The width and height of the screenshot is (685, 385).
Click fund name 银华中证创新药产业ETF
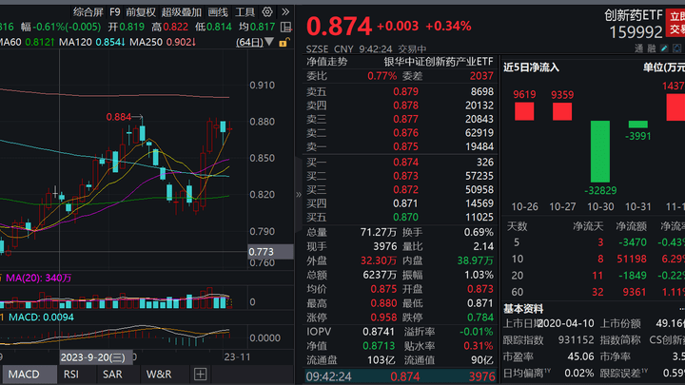tap(439, 62)
